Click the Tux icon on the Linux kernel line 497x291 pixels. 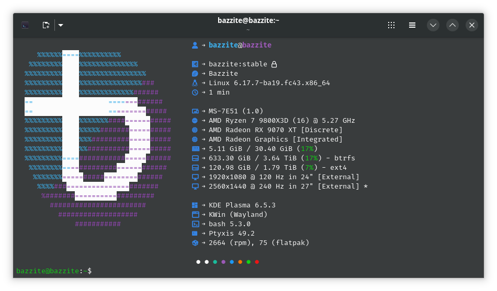tap(195, 83)
